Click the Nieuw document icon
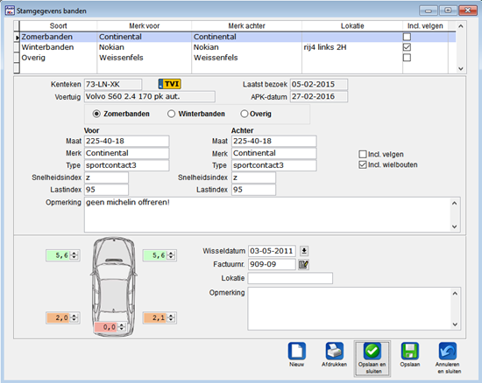Viewport: 482px width, 383px height. pos(296,351)
